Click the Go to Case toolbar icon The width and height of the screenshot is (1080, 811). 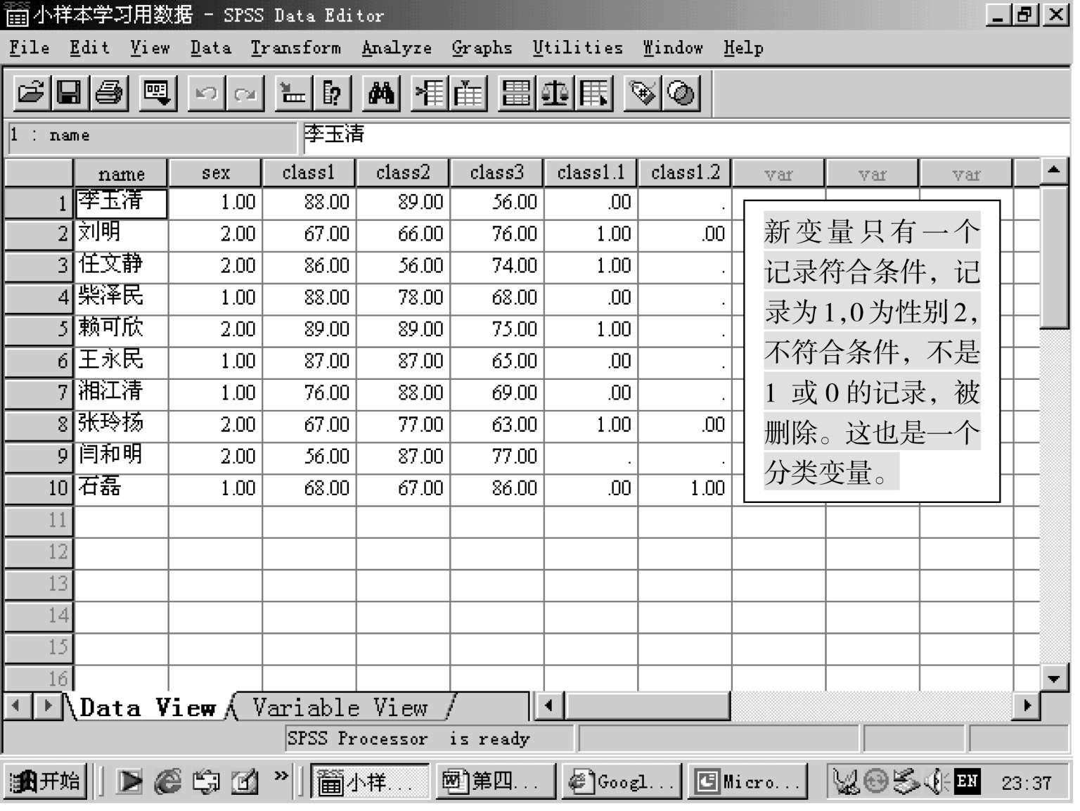(293, 93)
